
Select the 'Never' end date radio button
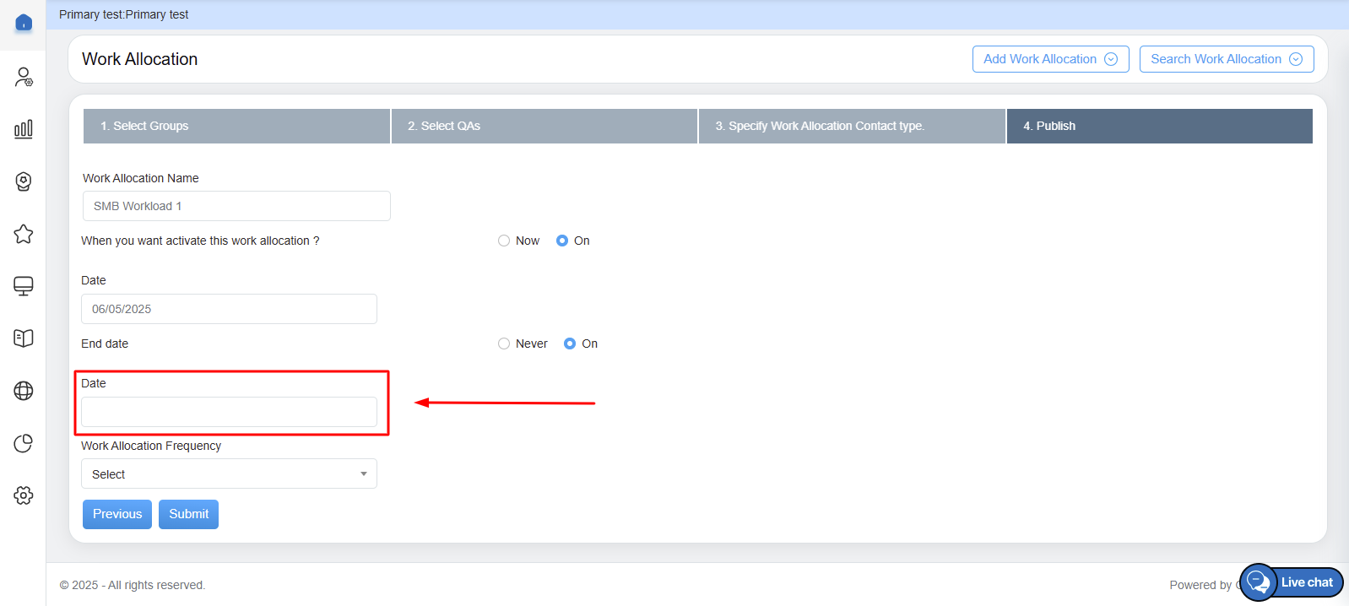pos(504,344)
